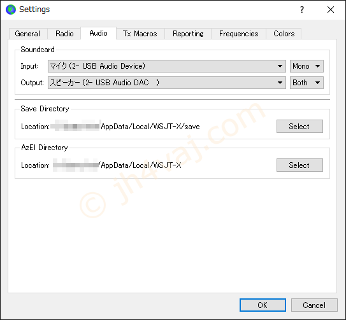This screenshot has height=320, width=346.
Task: Open the Both output channel dropdown
Action: (x=306, y=83)
